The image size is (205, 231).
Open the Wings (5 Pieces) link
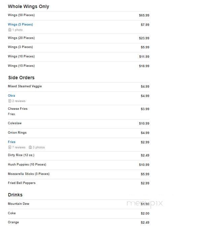click(21, 25)
